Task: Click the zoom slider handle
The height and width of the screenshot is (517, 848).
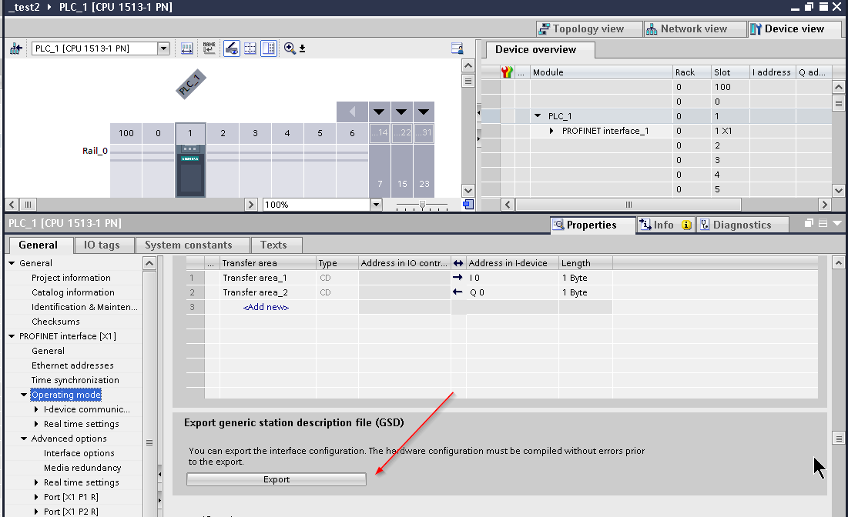Action: coord(422,204)
